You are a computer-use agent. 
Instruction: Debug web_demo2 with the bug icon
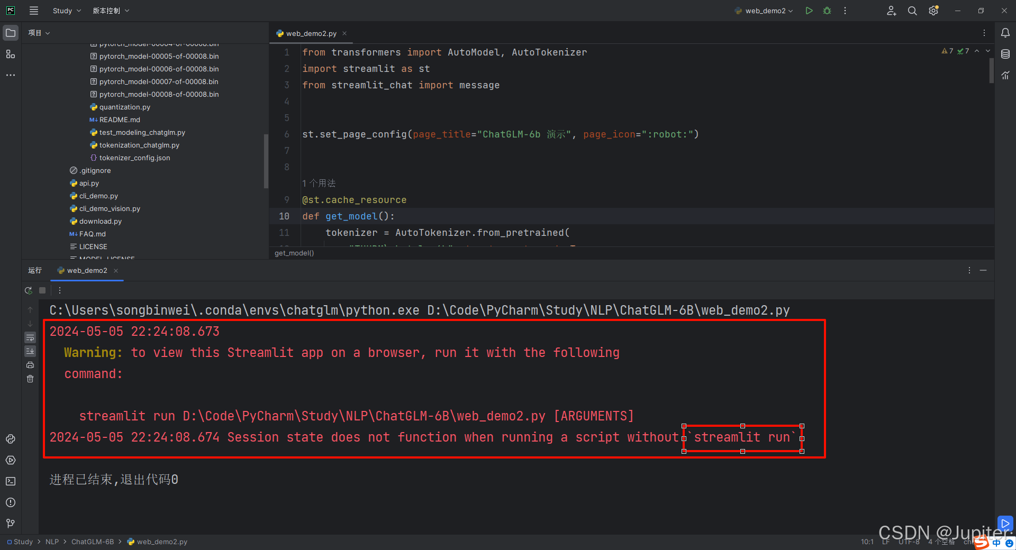coord(827,11)
